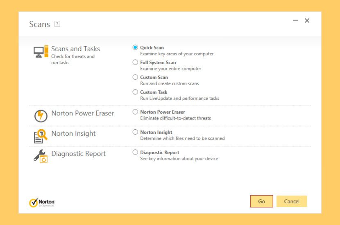Close the Scans dialog window
This screenshot has width=340, height=225.
[307, 20]
